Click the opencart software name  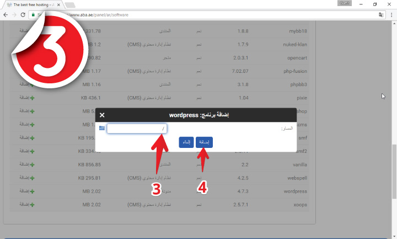(297, 58)
